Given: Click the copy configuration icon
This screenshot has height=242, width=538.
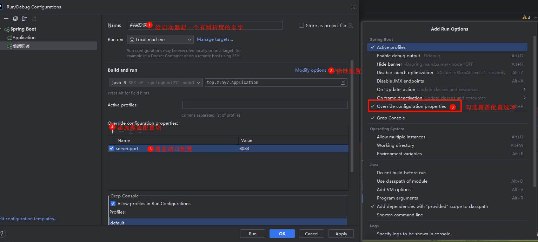Looking at the screenshot, I should [15, 19].
